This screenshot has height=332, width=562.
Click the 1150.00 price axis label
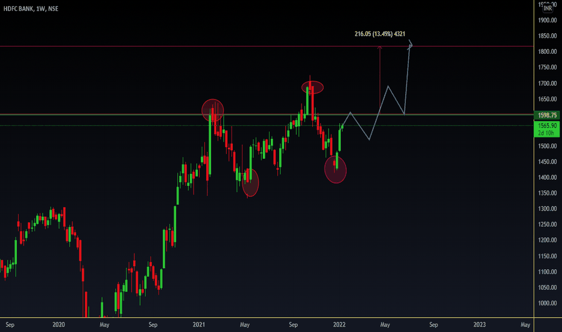(x=548, y=256)
